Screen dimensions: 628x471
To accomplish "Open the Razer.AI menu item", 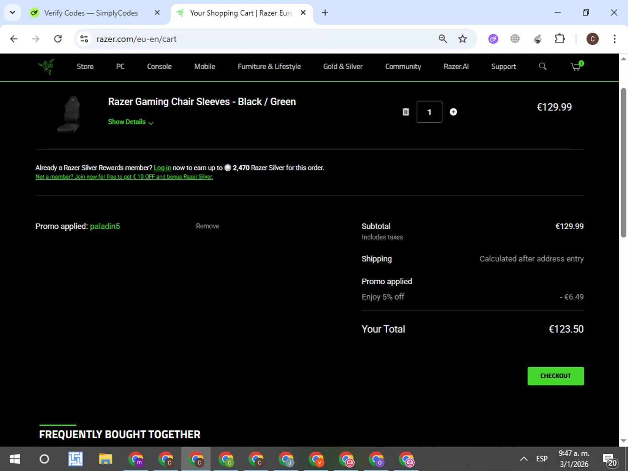I will [x=456, y=67].
